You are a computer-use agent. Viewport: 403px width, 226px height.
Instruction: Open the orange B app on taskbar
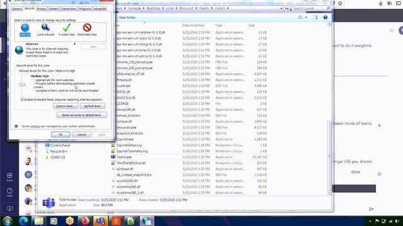pos(116,221)
